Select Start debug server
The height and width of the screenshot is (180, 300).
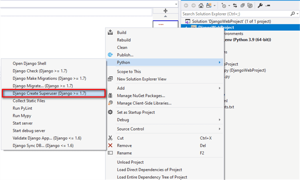pyautogui.click(x=29, y=131)
